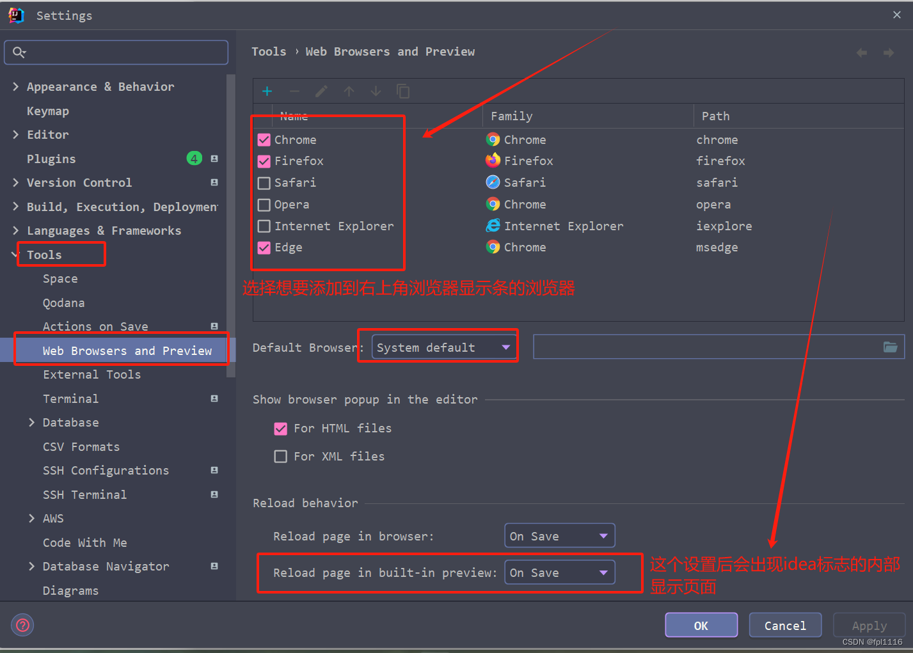Click project-level icon beside SSH Terminal
Image resolution: width=913 pixels, height=653 pixels.
214,494
